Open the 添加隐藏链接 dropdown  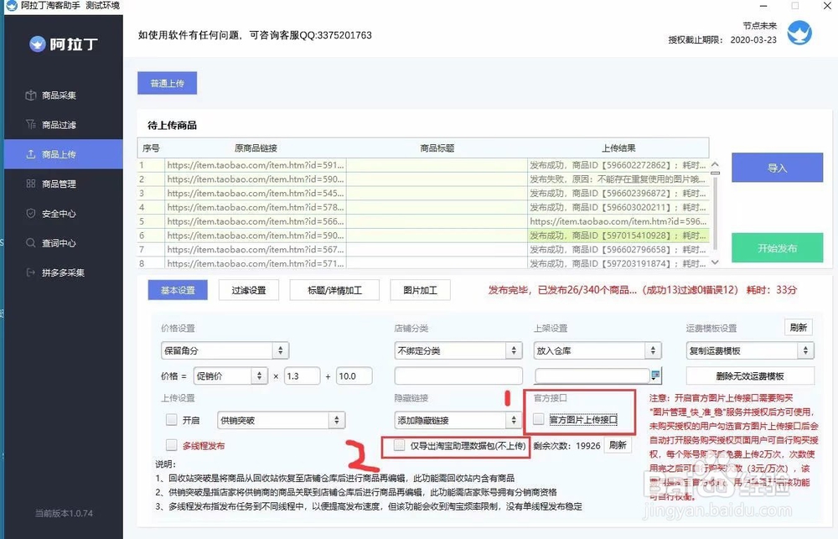[x=458, y=420]
